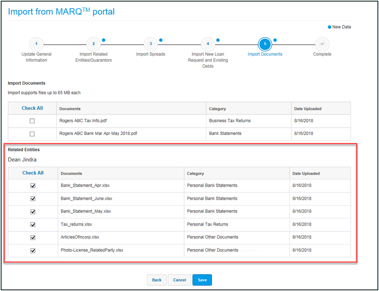Select Import Documents step label

[x=265, y=54]
